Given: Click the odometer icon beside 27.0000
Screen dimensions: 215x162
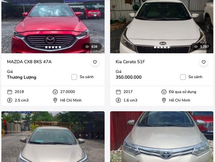Looking at the screenshot, I should [x=55, y=92].
